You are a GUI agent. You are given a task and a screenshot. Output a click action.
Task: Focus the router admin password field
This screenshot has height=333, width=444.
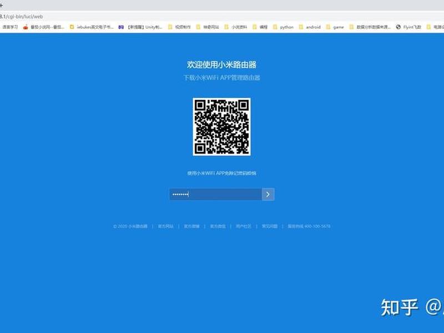216,194
